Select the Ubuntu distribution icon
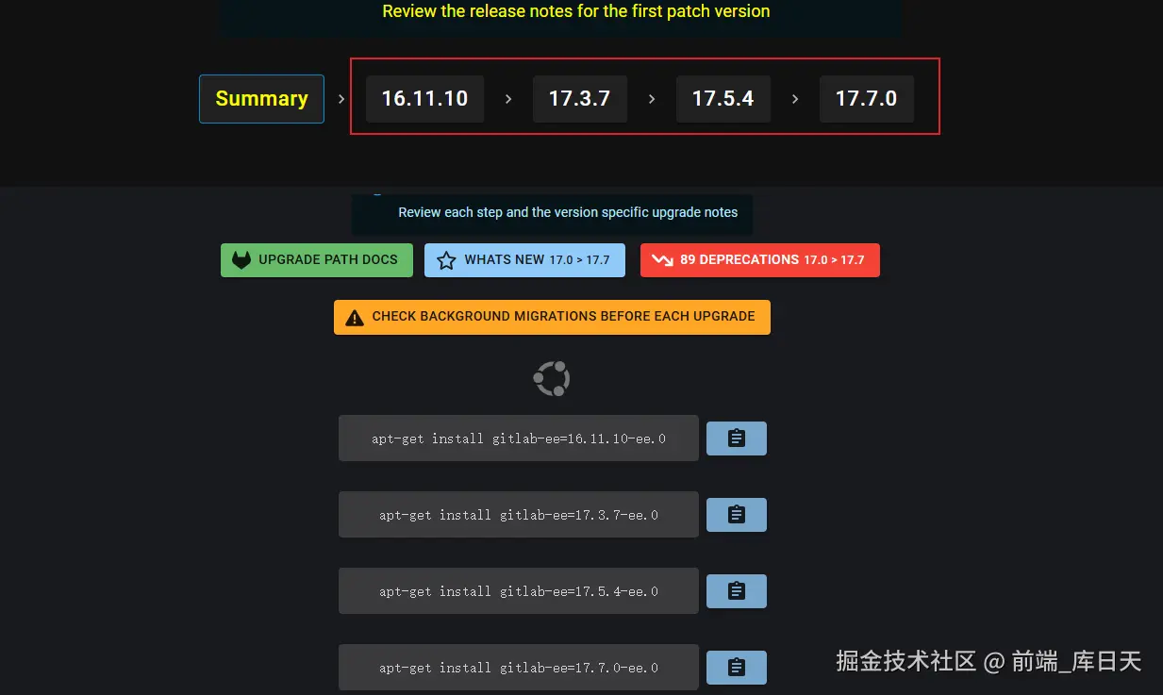Screen dimensions: 1163x695 coord(552,378)
